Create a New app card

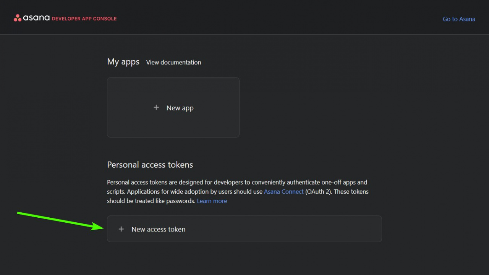click(173, 107)
